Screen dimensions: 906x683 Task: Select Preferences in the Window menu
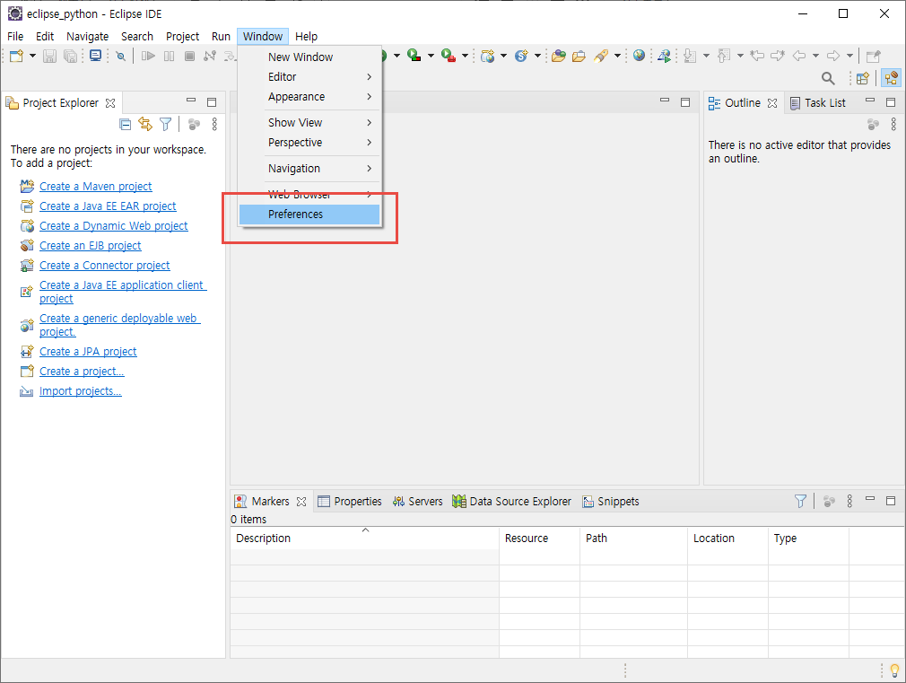coord(309,215)
